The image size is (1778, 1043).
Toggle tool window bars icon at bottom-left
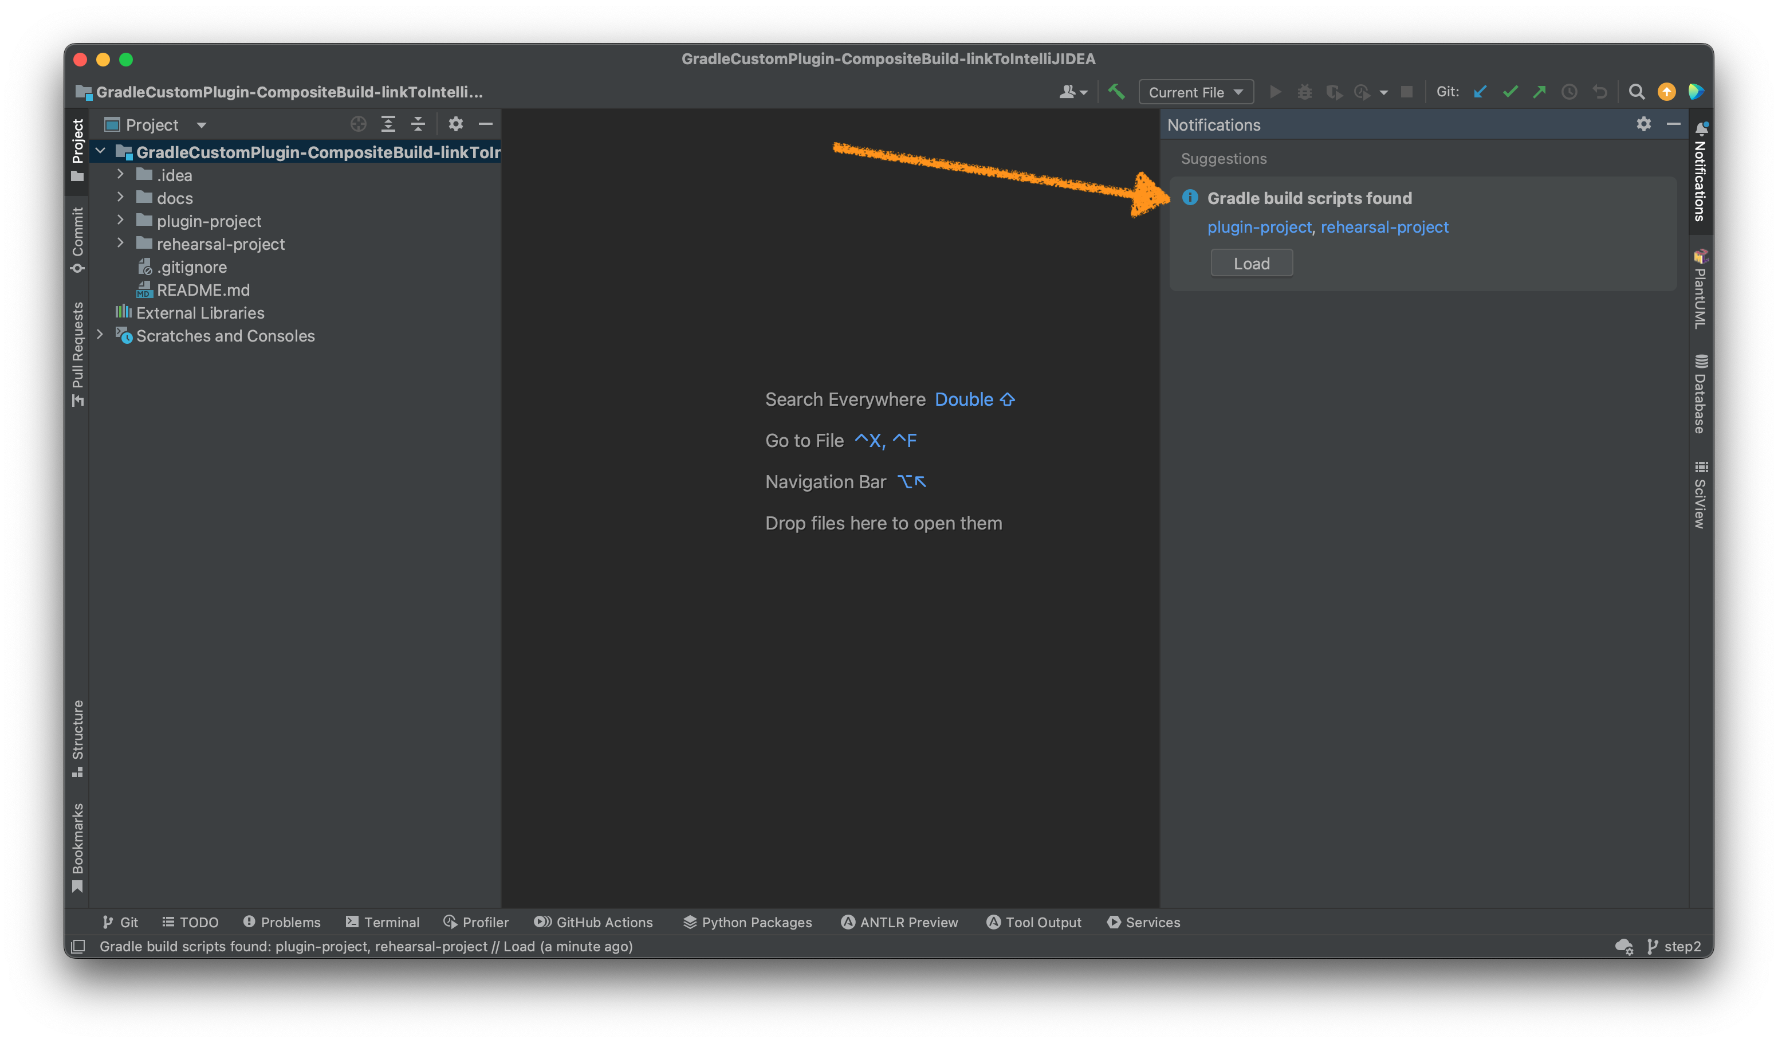pyautogui.click(x=78, y=946)
